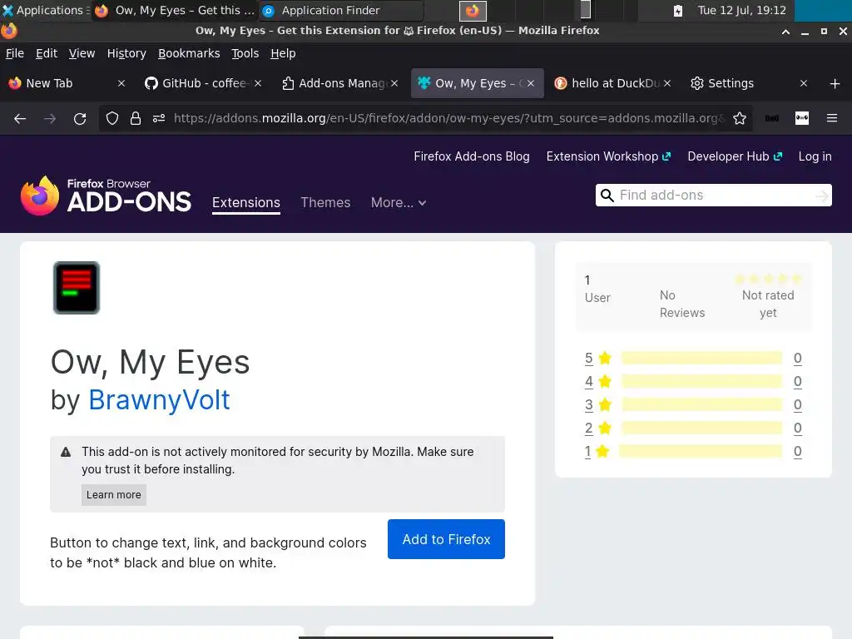Screen dimensions: 852x639
Task: Open Extension Workshop link
Action: pos(608,156)
